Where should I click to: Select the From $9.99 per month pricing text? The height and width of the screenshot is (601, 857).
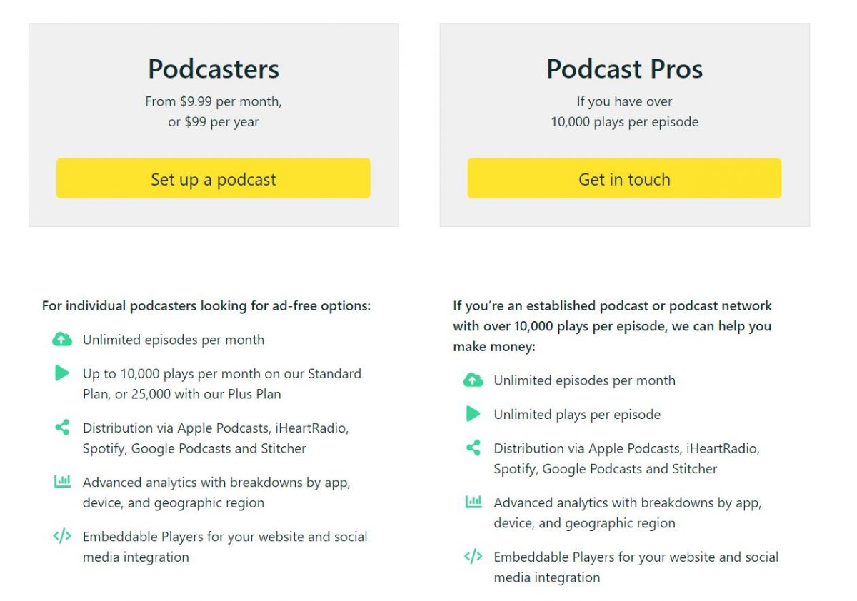[x=213, y=101]
